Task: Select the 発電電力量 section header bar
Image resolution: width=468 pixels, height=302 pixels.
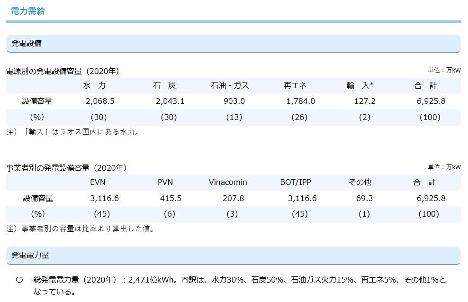Action: 233,255
